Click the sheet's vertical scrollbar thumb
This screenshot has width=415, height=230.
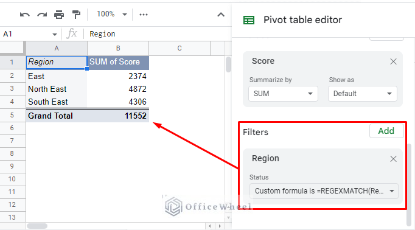tap(228, 64)
